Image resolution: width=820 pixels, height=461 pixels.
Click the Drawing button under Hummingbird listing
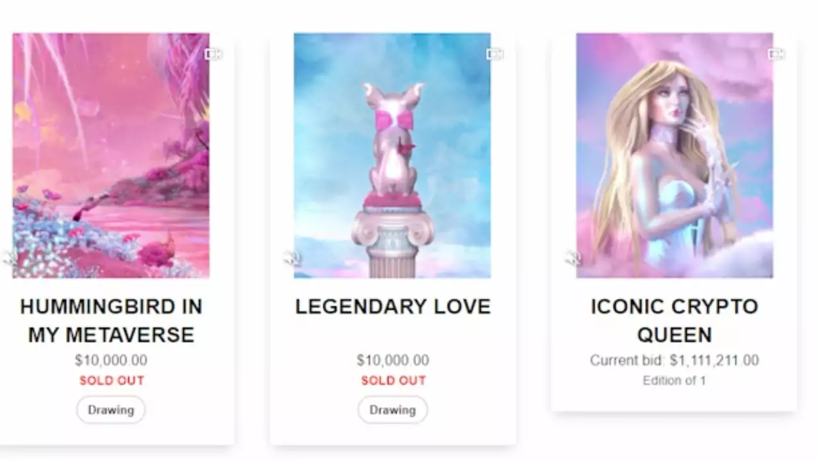111,410
